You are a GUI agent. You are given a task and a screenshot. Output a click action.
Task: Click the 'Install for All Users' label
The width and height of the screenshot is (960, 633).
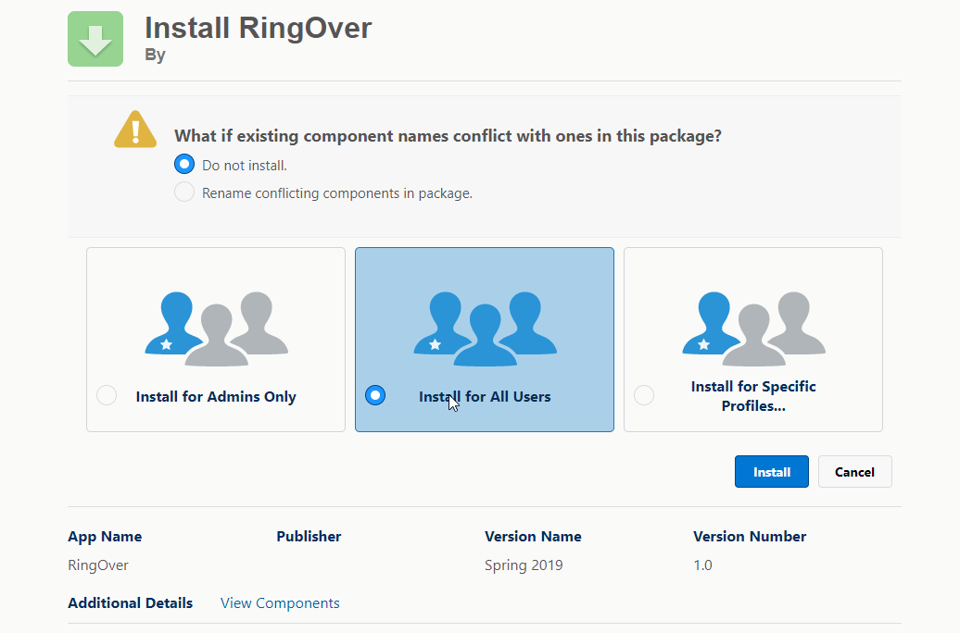[x=485, y=396]
